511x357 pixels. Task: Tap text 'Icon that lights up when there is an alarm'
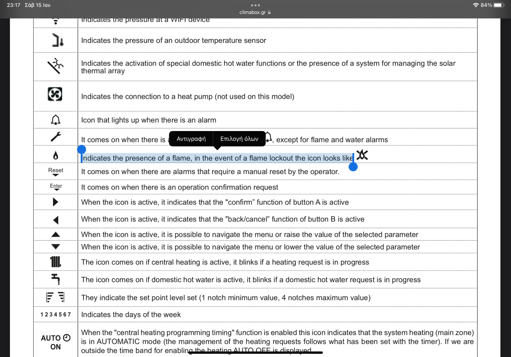pos(149,120)
